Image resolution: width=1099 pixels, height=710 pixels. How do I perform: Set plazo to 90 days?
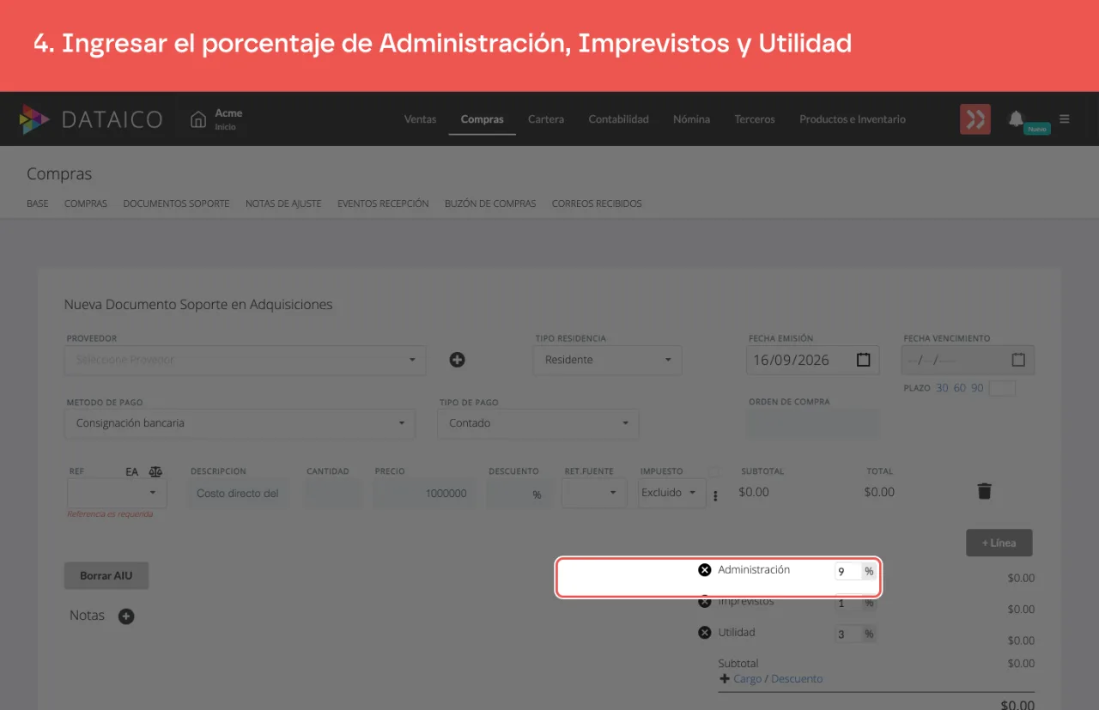(x=977, y=388)
